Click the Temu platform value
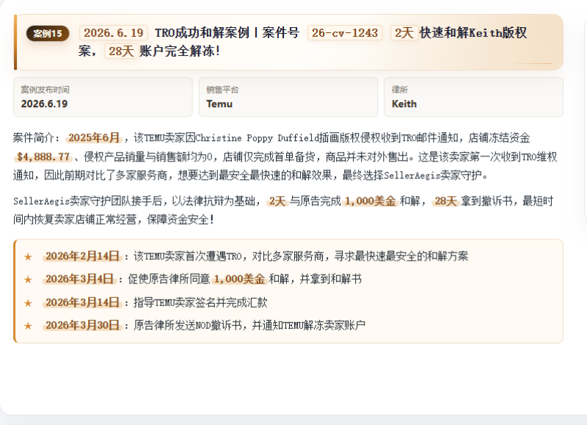This screenshot has height=425, width=587. click(219, 104)
